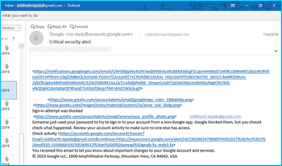282x166 pixels.
Task: Click the Google sender avatar
Action: pyautogui.click(x=36, y=38)
